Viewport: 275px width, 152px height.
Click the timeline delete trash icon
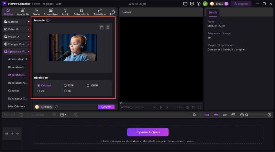pos(21,115)
